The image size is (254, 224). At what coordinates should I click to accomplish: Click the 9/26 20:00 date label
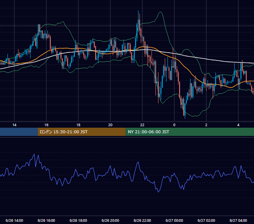tap(110, 220)
